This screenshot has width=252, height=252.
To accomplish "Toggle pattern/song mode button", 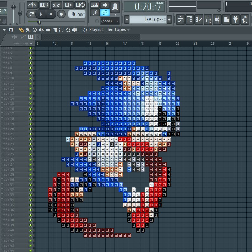I will point(31,14).
